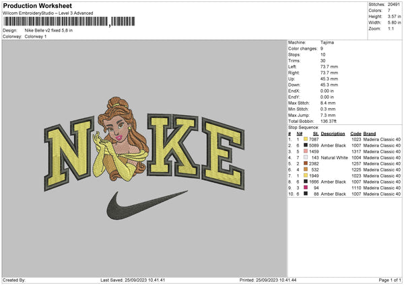Click the Code column header
The height and width of the screenshot is (285, 404).
point(356,133)
